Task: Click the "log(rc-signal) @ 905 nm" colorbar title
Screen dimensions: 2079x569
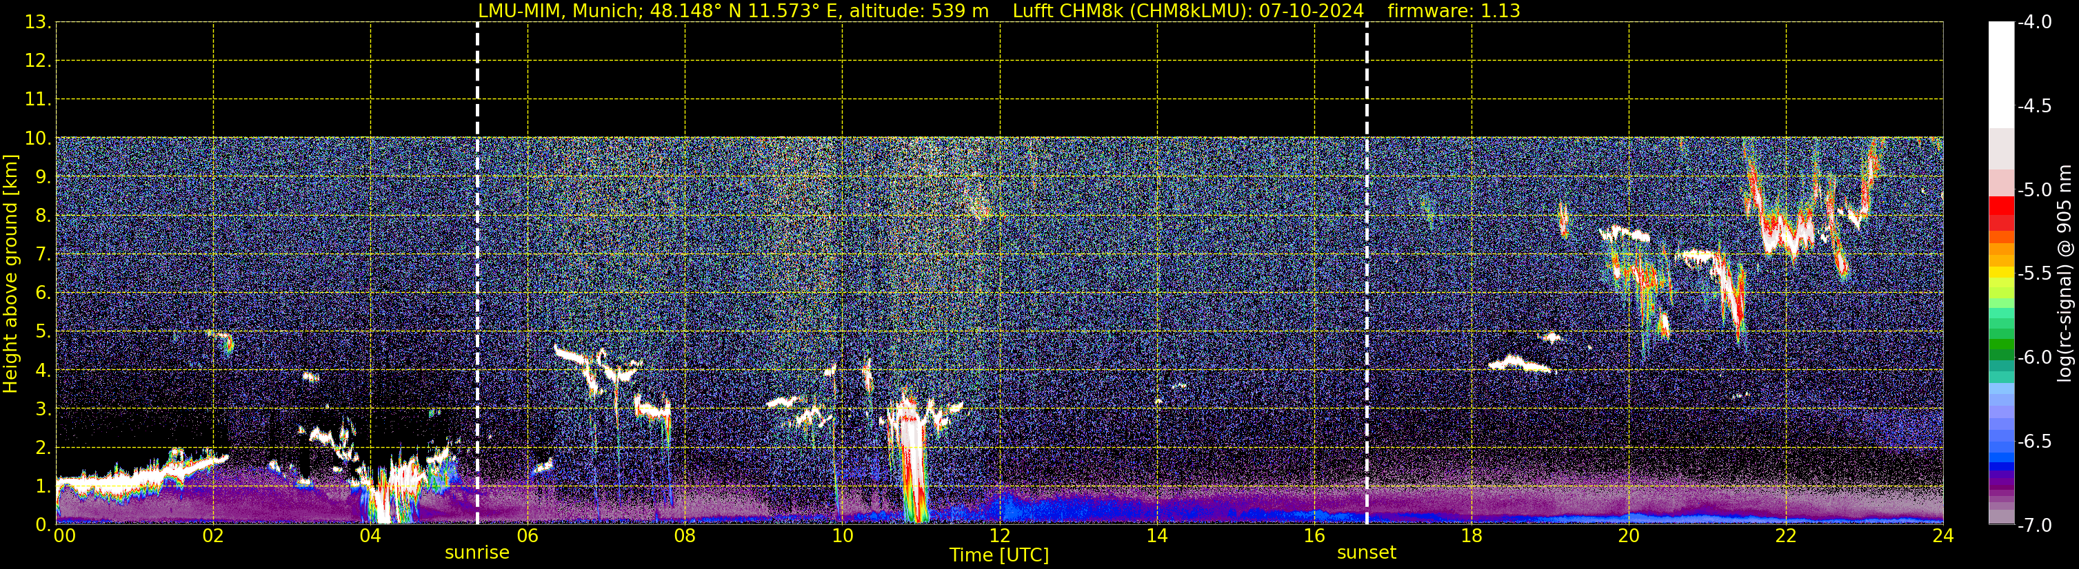Action: [x=2064, y=273]
